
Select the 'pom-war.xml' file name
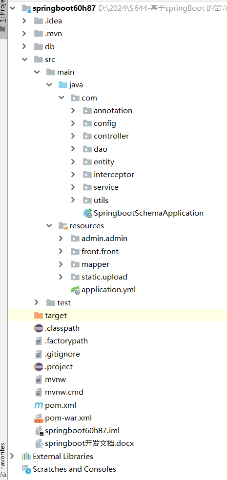(x=68, y=418)
